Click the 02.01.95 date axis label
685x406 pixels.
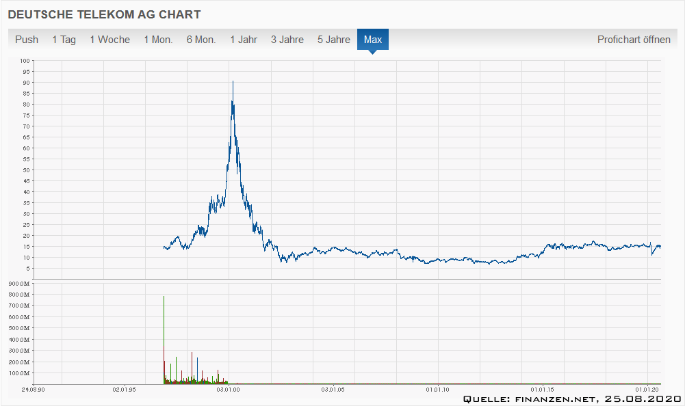coord(124,390)
